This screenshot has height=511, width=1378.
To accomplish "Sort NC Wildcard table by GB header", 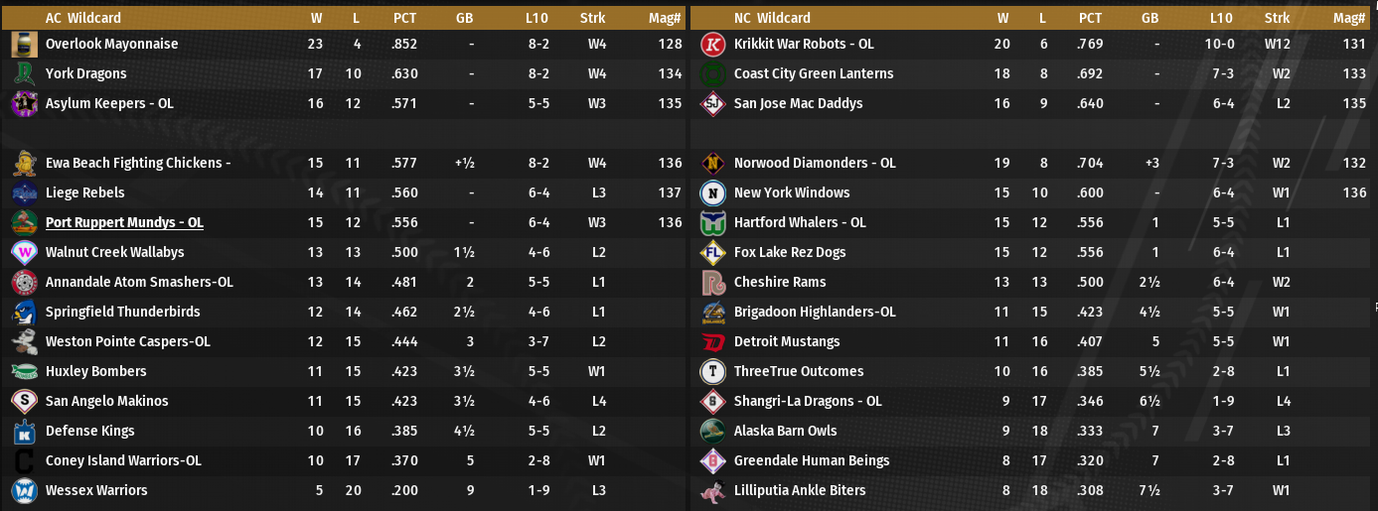I will click(x=1149, y=18).
